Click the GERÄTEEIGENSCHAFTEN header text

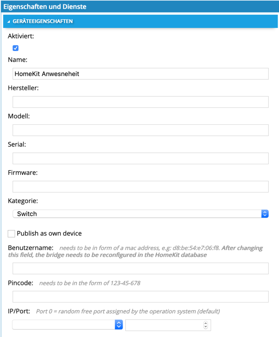point(42,21)
